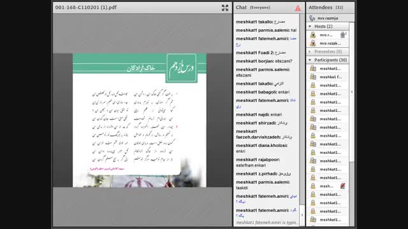
Task: Open the Attendees (32) pod header
Action: point(330,8)
